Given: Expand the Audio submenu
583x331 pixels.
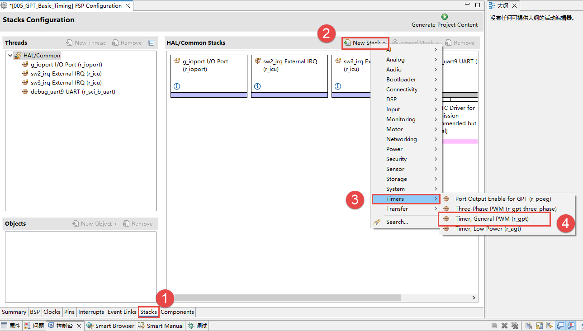Looking at the screenshot, I should [x=406, y=70].
